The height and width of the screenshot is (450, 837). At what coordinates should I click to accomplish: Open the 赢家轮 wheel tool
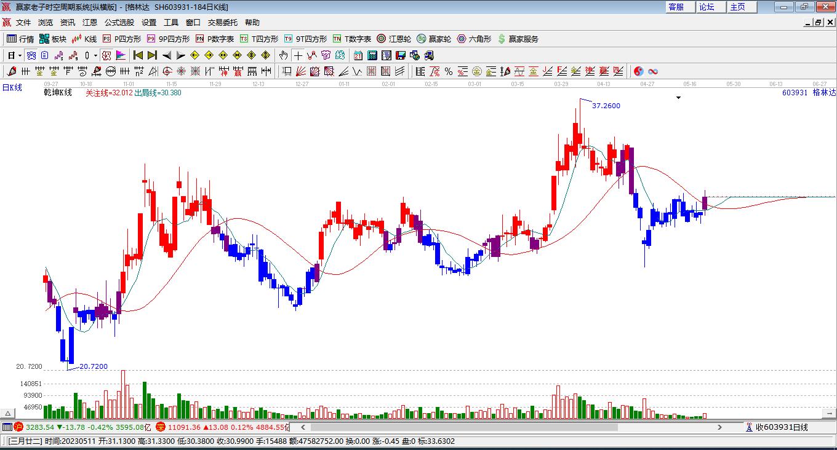point(434,39)
